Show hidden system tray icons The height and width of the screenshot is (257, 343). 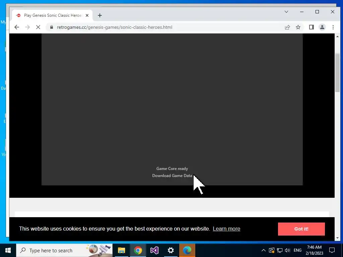(x=264, y=250)
